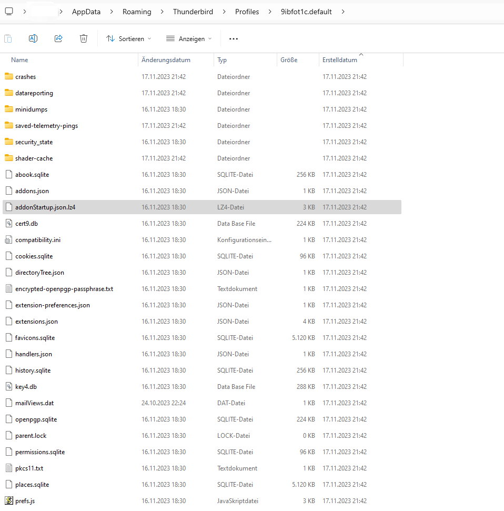Screen dimensions: 504x511
Task: Open the three-dots more options menu
Action: pyautogui.click(x=234, y=38)
